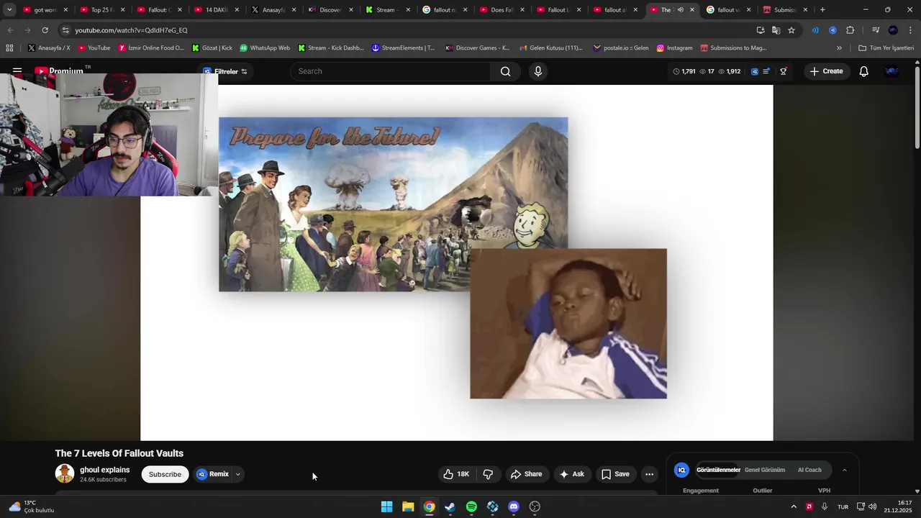Open the YouTube hamburger guide menu
Viewport: 921px width, 518px height.
pyautogui.click(x=17, y=71)
